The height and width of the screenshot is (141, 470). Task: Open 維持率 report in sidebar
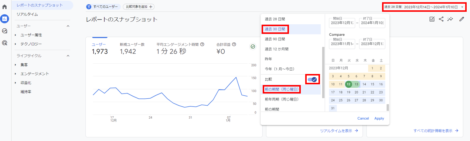point(26,92)
